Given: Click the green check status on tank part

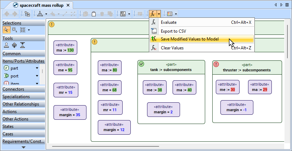Looking at the screenshot, I should point(141,64).
